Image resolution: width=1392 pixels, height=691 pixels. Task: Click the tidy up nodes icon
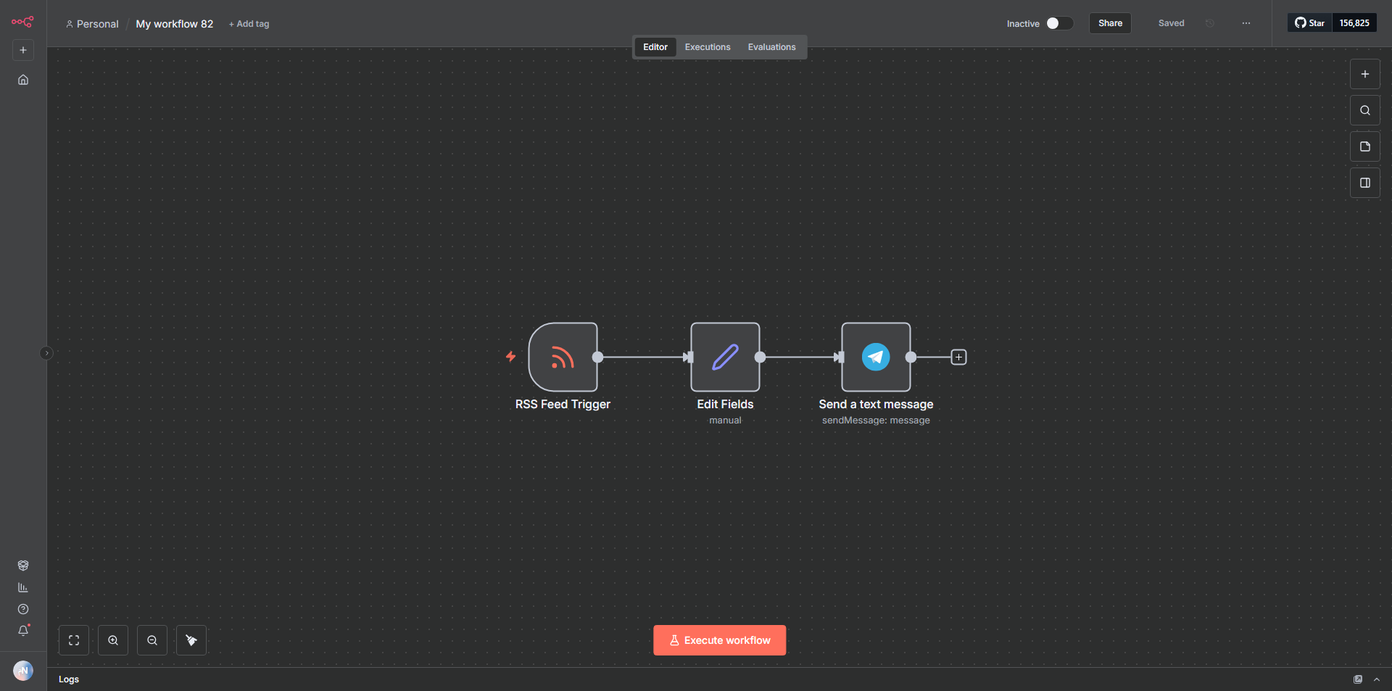tap(191, 640)
